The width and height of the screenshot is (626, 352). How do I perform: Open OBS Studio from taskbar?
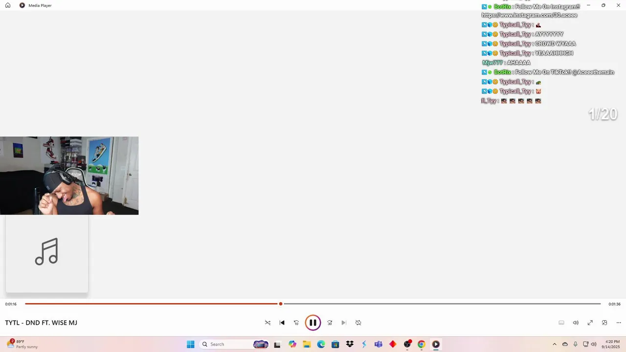pyautogui.click(x=407, y=344)
